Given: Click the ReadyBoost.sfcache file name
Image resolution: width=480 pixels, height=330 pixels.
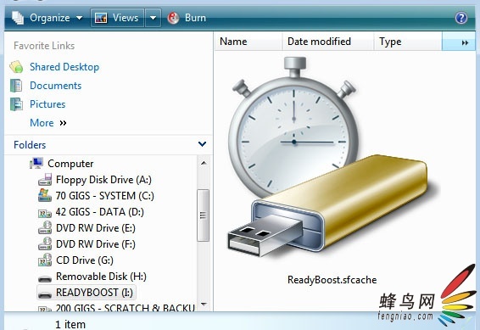Looking at the screenshot, I should click(x=332, y=280).
